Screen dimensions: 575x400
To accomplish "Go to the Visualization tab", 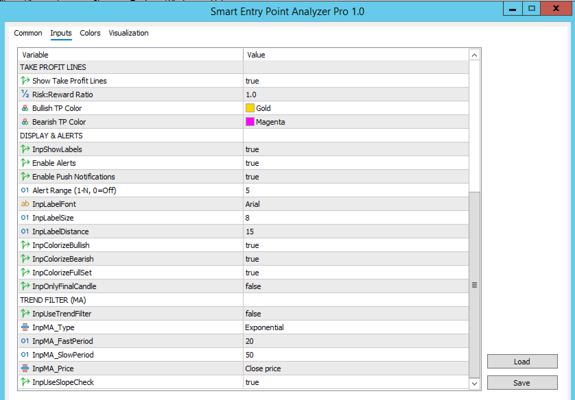I will (x=128, y=33).
